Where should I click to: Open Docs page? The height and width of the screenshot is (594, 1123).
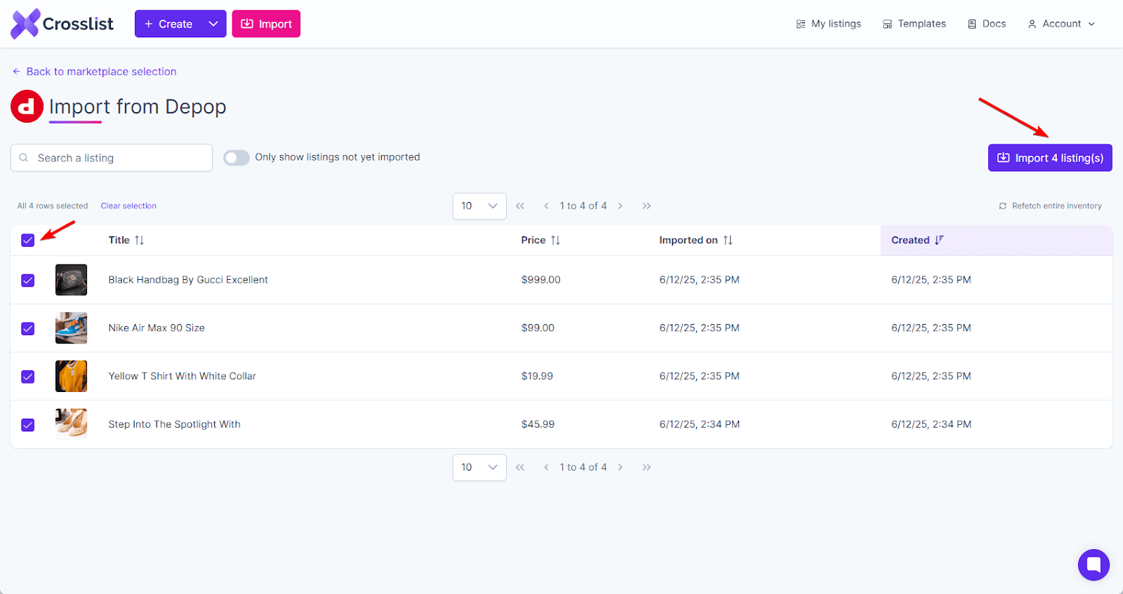987,24
